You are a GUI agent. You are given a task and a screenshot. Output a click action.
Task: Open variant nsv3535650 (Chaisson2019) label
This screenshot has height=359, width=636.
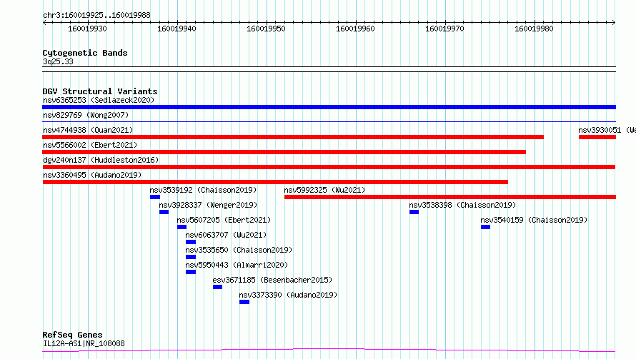[239, 250]
